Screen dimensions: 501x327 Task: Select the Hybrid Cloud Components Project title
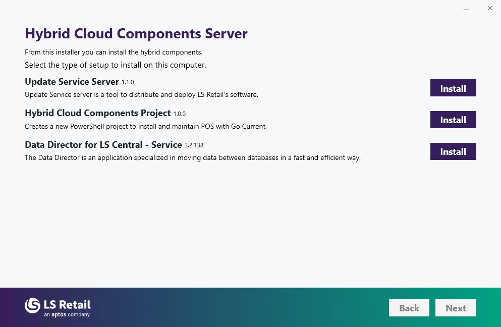click(x=97, y=113)
